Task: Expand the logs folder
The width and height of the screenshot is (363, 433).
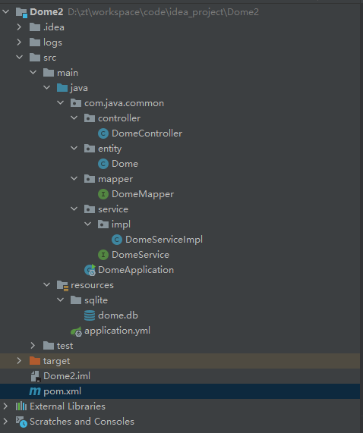Action: (x=19, y=42)
